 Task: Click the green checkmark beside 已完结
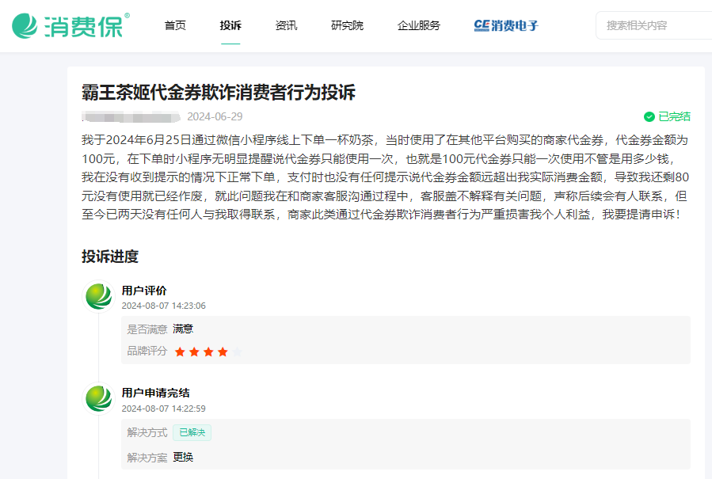coord(648,116)
